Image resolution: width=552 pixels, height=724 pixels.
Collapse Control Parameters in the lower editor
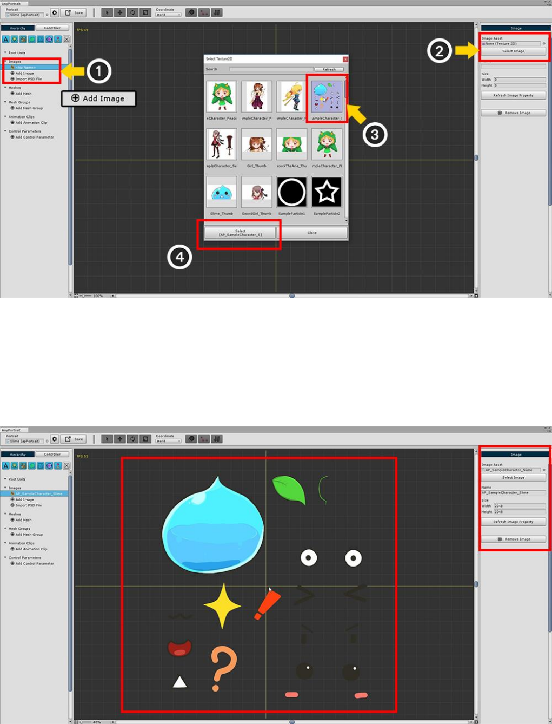click(5, 558)
